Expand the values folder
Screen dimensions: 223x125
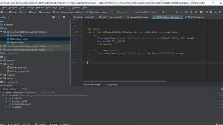pyautogui.click(x=1, y=78)
